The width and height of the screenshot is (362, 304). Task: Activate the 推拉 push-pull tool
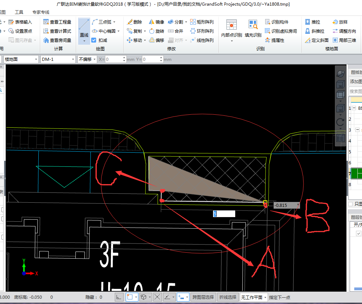313,22
